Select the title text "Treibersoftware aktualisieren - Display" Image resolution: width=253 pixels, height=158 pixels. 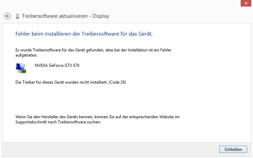pyautogui.click(x=66, y=16)
